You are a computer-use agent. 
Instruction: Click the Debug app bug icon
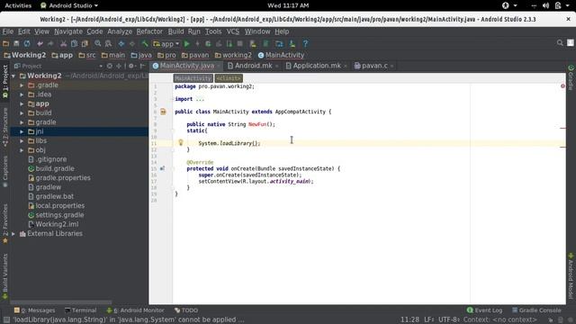pos(208,44)
